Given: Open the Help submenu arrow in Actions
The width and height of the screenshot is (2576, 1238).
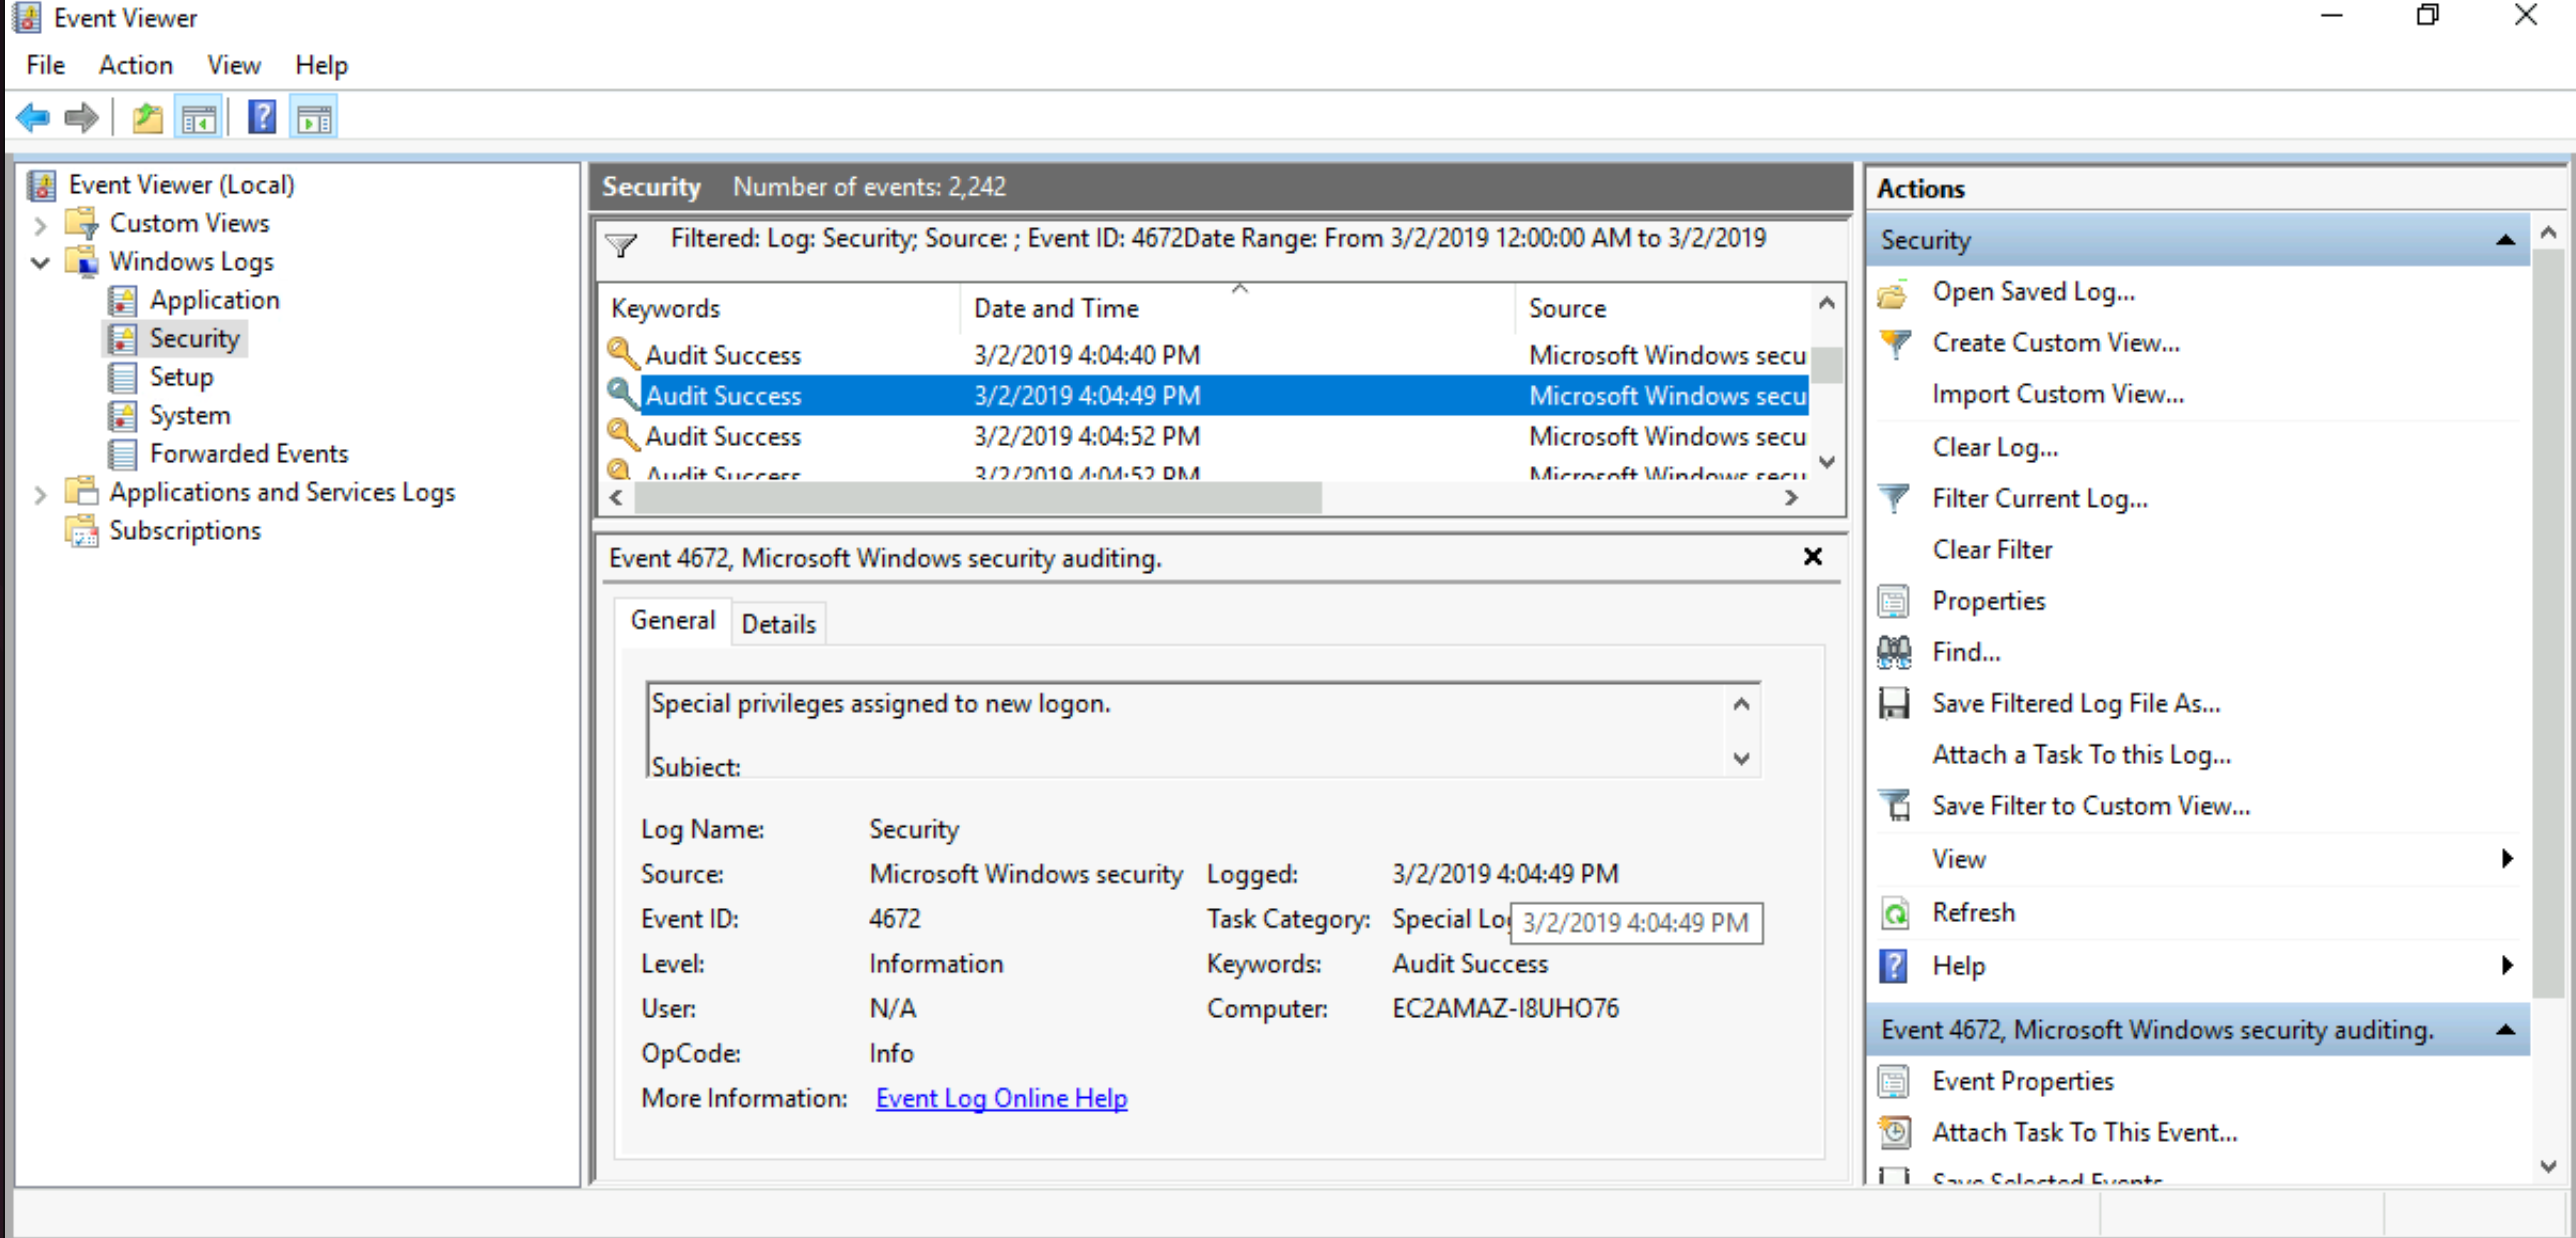Looking at the screenshot, I should [x=2507, y=966].
